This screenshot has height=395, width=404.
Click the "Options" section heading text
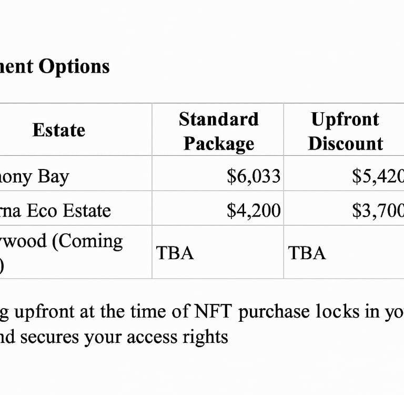74,67
